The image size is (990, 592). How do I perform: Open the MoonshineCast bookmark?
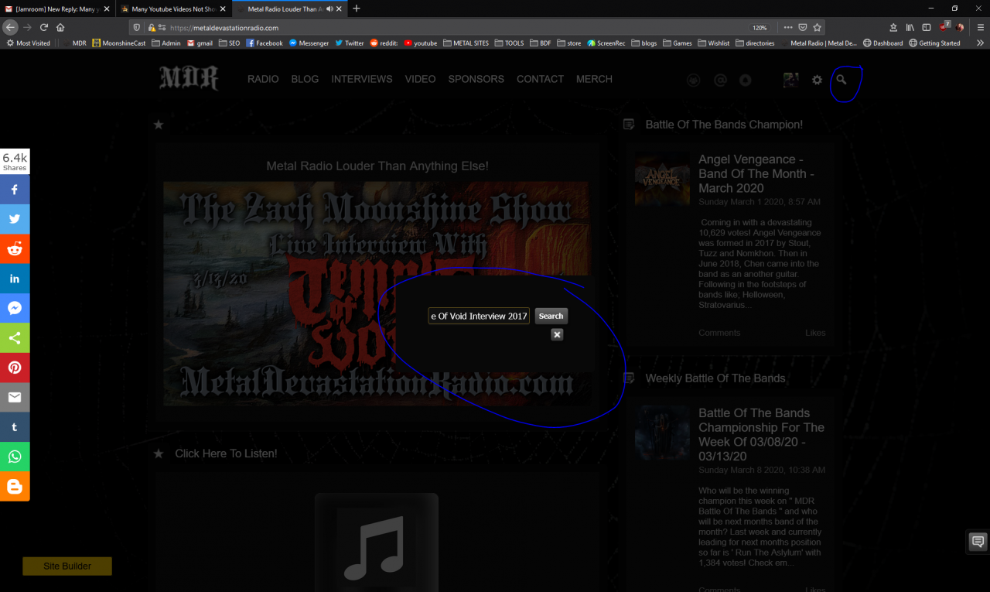(x=118, y=43)
